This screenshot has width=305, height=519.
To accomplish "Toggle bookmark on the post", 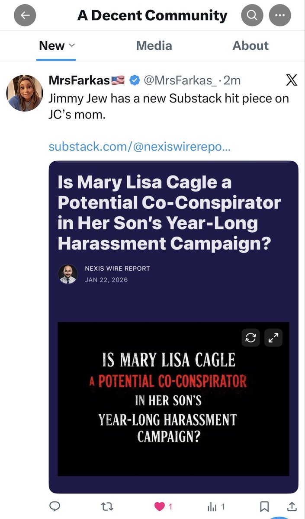I will tap(266, 506).
